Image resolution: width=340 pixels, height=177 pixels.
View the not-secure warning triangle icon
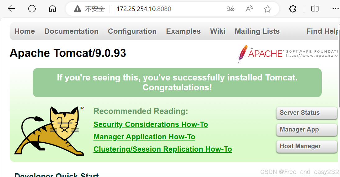point(77,9)
